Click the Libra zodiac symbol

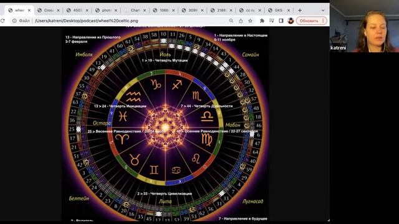[x=207, y=116]
